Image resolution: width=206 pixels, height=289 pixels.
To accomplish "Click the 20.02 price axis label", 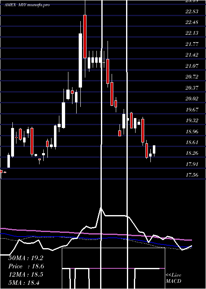I will pyautogui.click(x=192, y=99).
